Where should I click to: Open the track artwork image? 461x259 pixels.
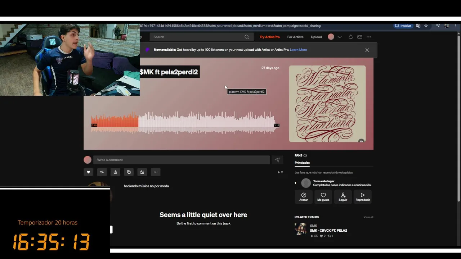point(327,104)
